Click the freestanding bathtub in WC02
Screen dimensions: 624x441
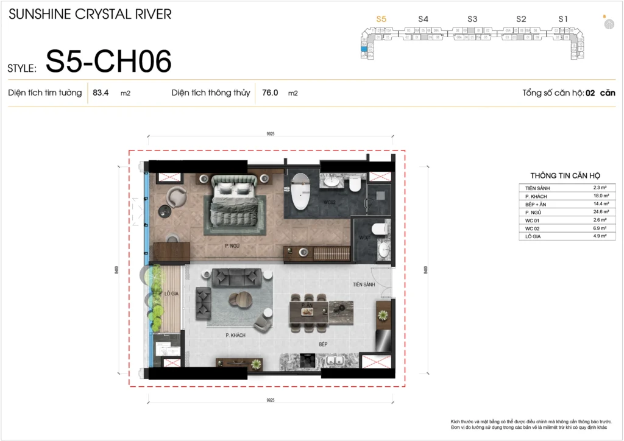click(300, 191)
